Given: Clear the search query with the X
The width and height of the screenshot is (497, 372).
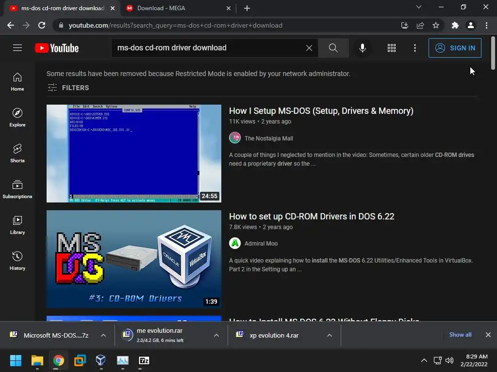Looking at the screenshot, I should [309, 48].
